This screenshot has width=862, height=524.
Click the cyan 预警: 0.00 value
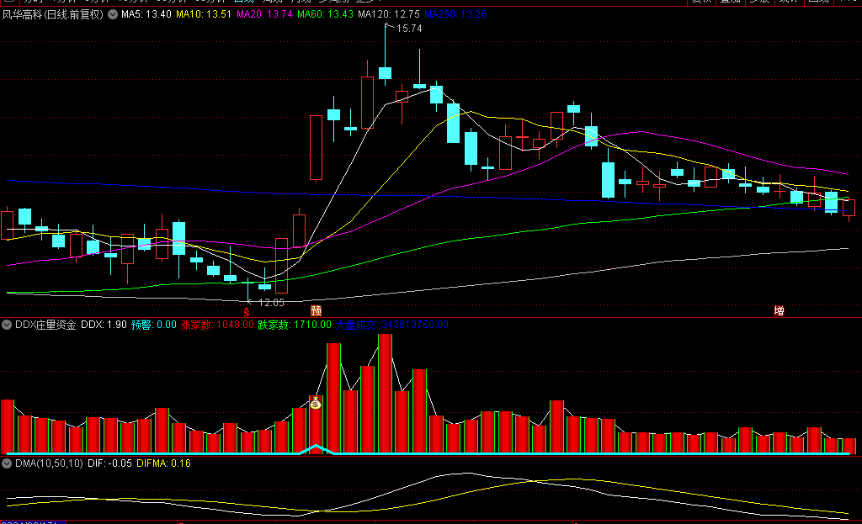click(x=154, y=325)
